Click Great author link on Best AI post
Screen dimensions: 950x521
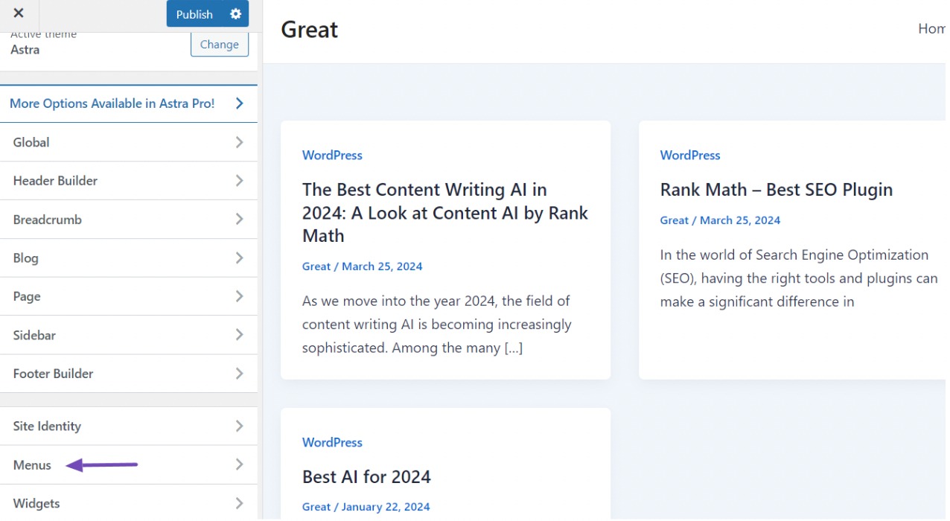coord(316,508)
